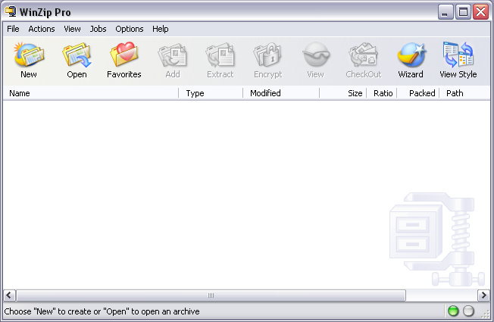Open the Options menu
Screen dimensions: 494x322
pyautogui.click(x=129, y=29)
